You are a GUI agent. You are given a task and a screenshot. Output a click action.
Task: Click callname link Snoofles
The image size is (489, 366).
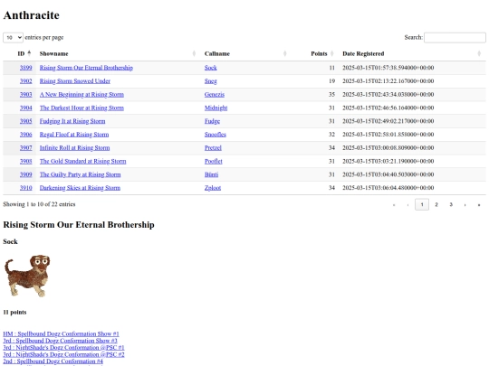[216, 135]
